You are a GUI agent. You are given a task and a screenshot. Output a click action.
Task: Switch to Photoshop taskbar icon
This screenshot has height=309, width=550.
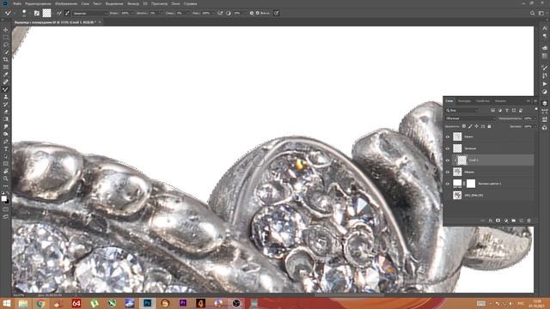[x=147, y=303]
